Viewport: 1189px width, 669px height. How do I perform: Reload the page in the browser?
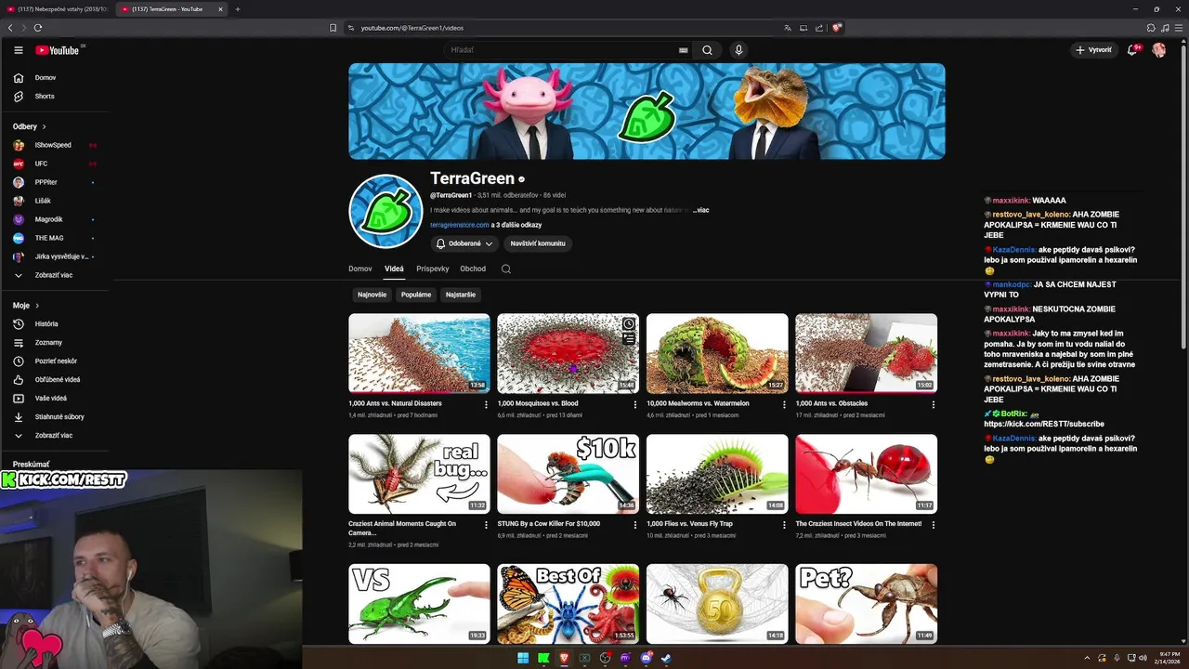click(38, 28)
